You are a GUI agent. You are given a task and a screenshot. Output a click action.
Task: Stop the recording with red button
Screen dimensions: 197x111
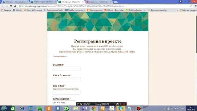click(x=124, y=104)
